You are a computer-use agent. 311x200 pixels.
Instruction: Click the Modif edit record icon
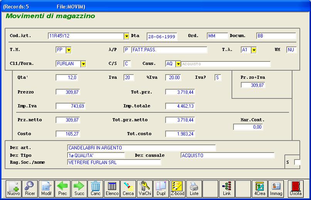(x=46, y=189)
